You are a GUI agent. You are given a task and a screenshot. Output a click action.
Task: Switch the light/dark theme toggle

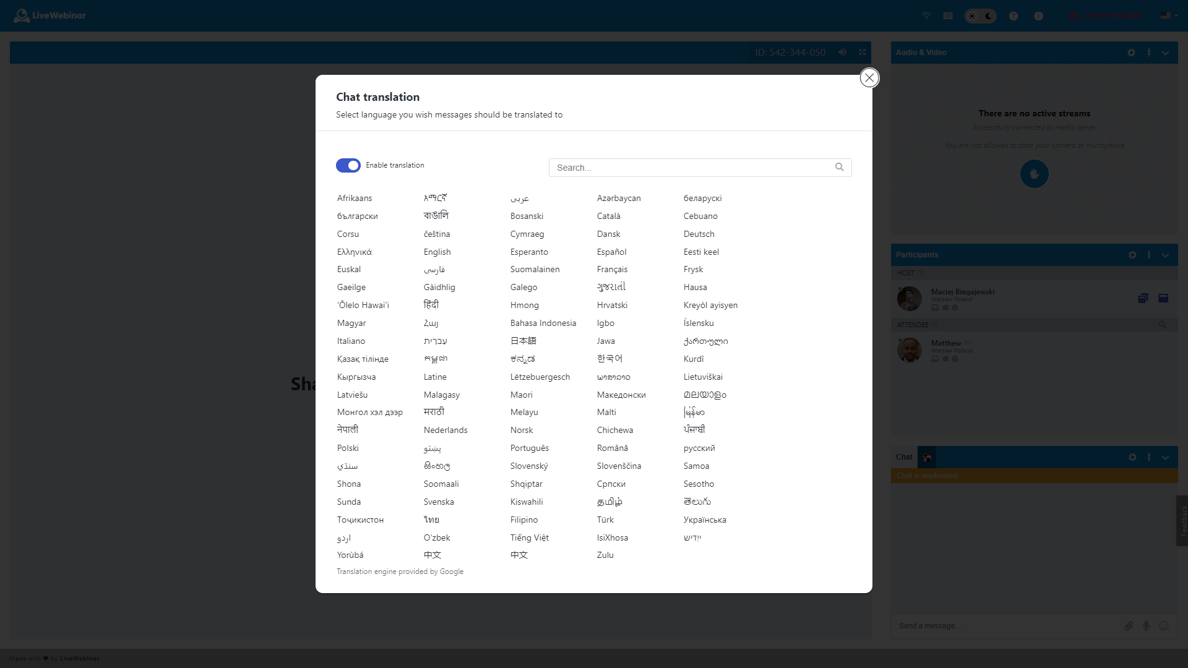980,16
